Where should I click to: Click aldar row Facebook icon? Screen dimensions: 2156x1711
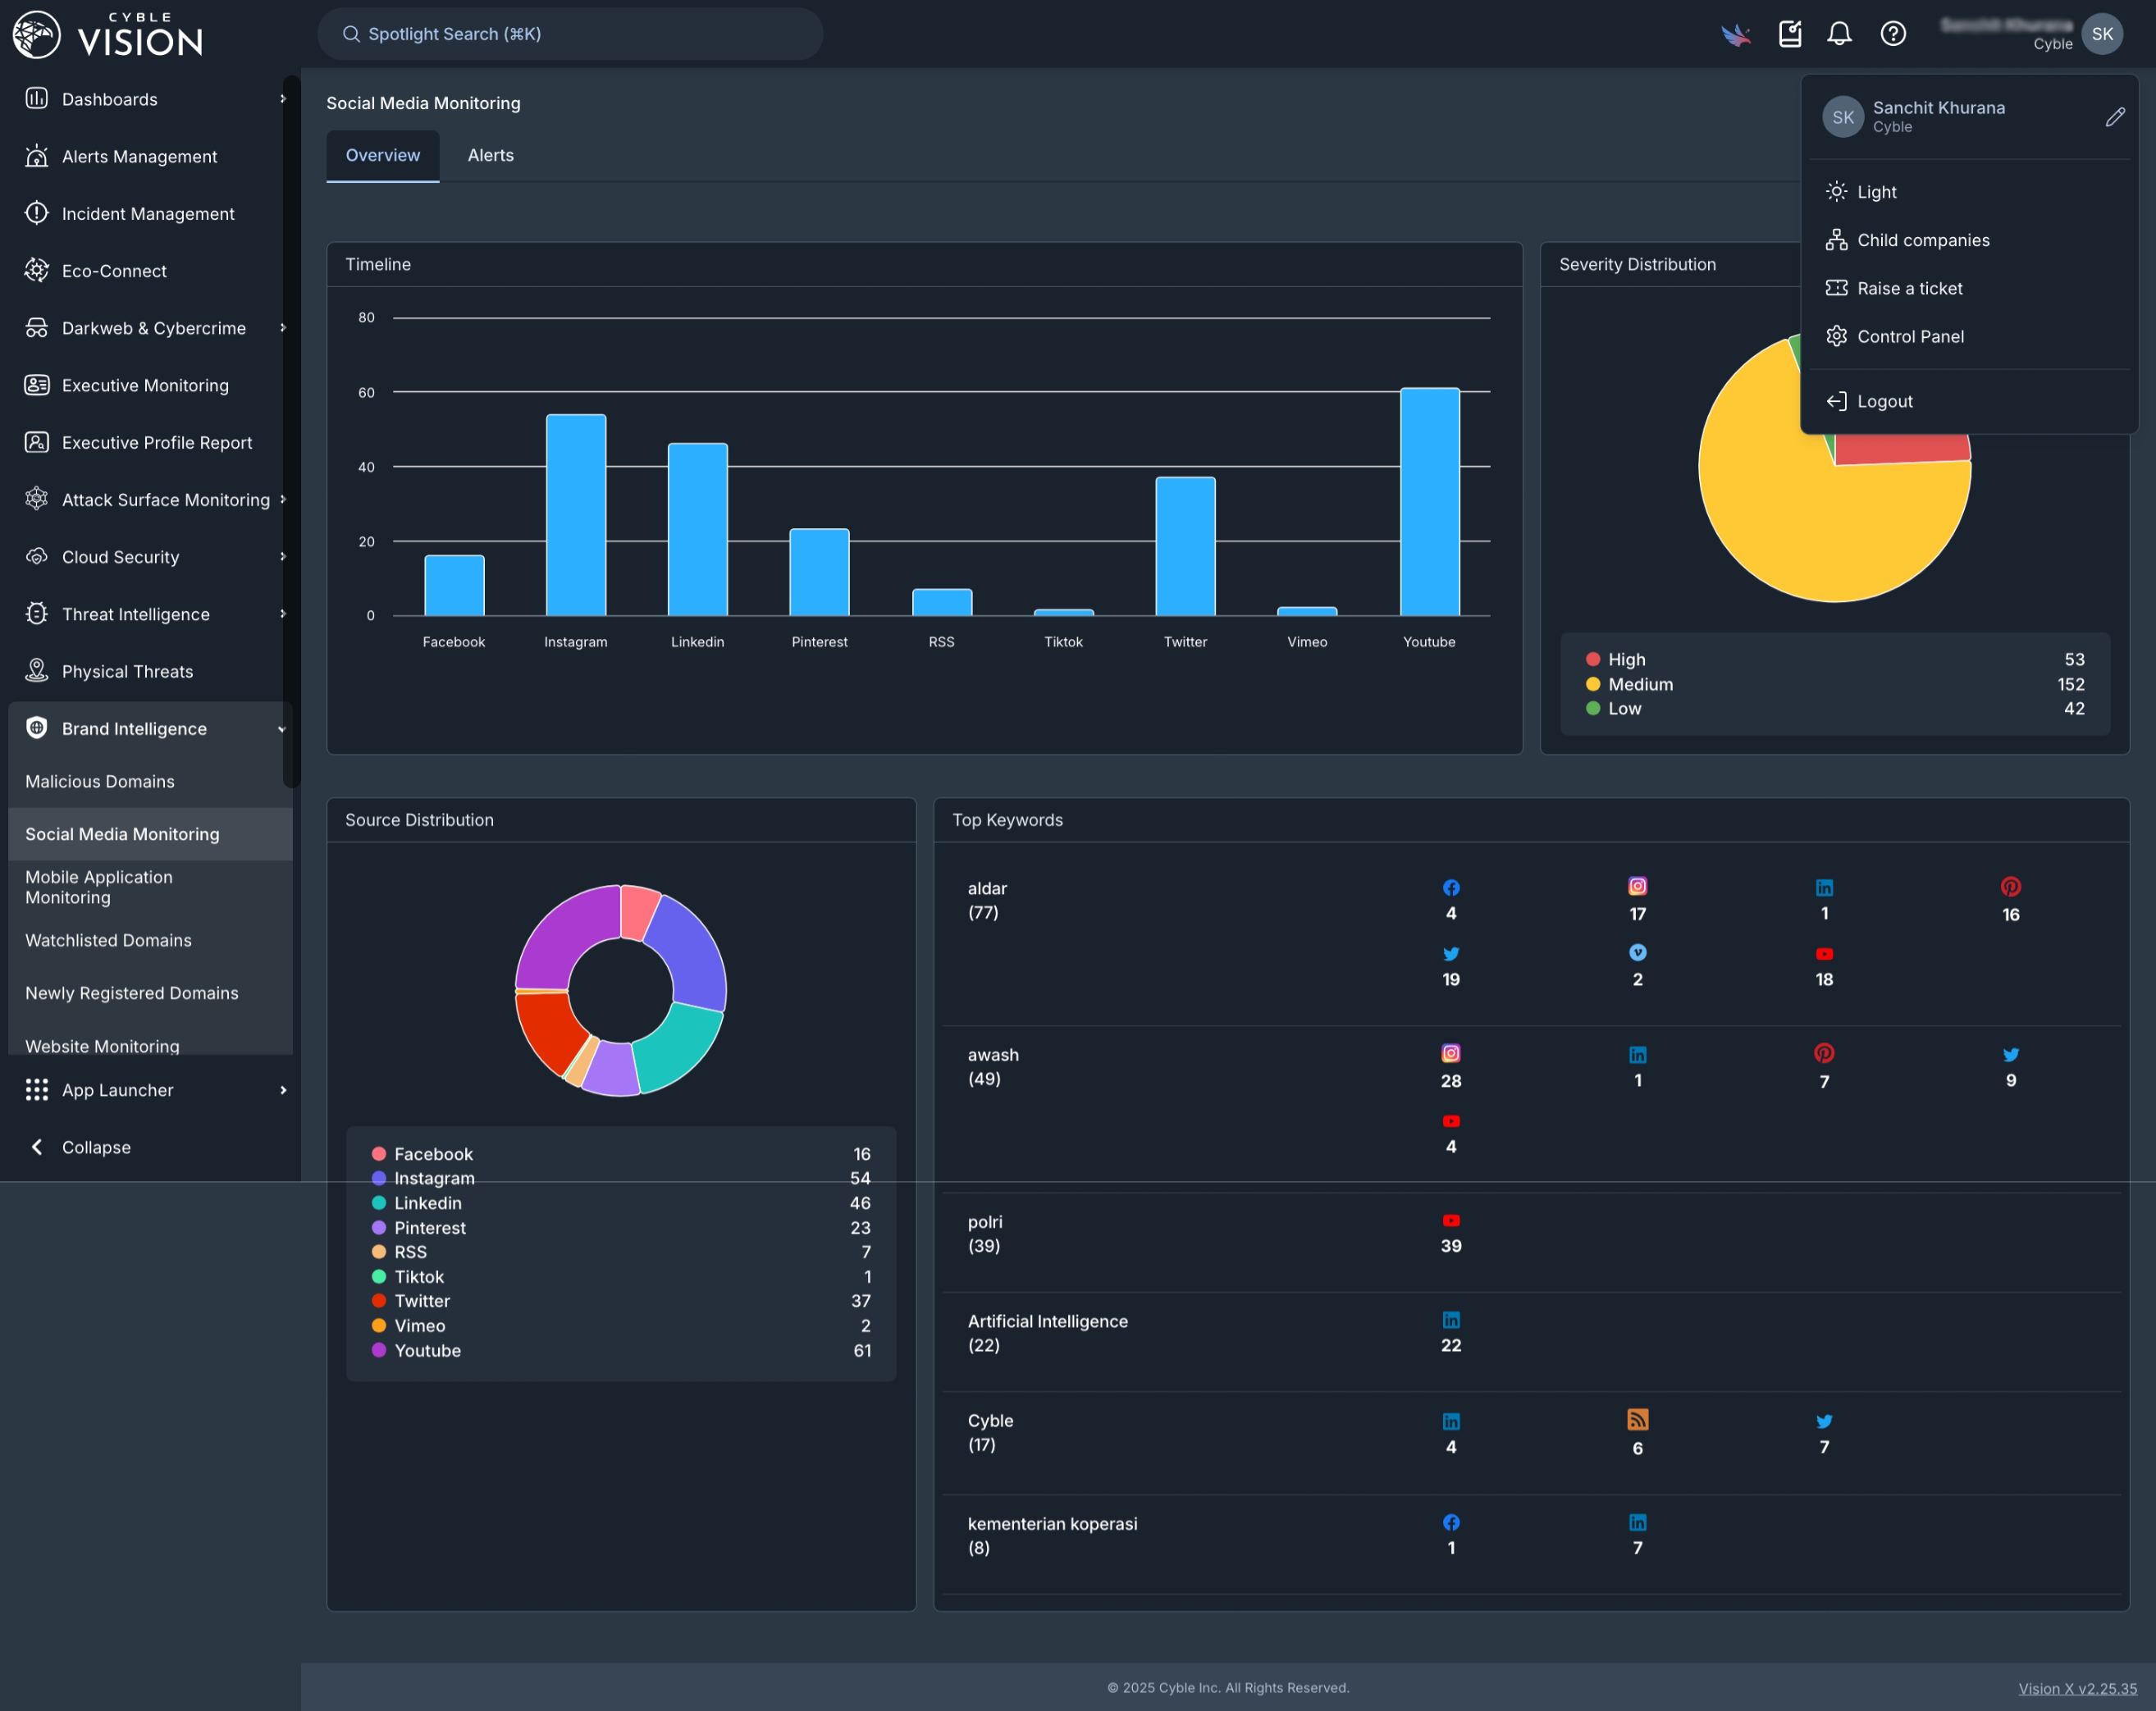1451,888
